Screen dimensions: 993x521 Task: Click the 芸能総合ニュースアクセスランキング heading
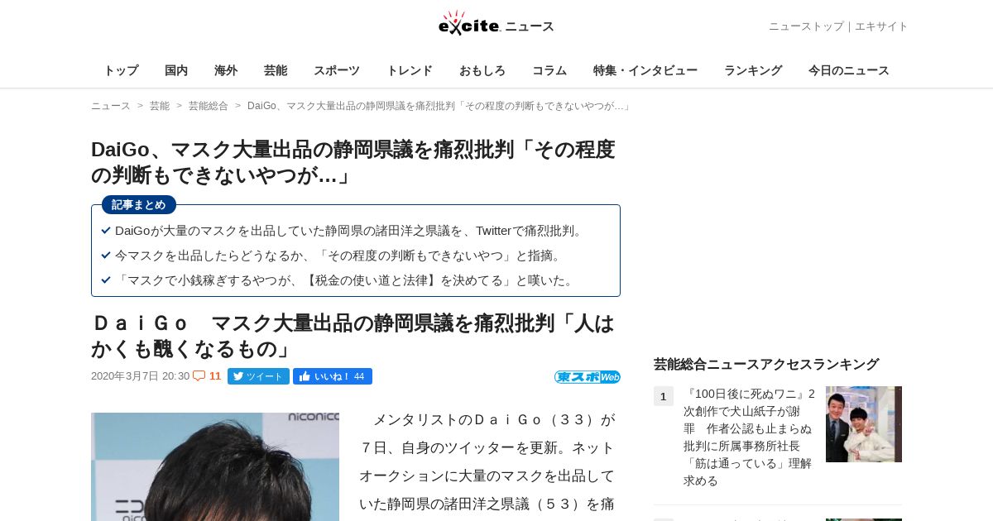point(766,364)
